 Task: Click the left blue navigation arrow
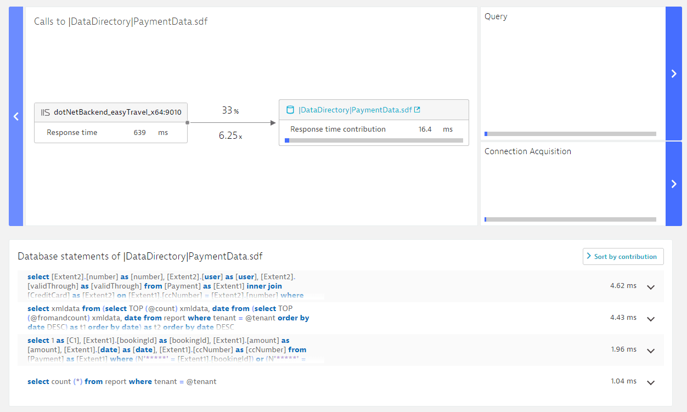point(16,116)
